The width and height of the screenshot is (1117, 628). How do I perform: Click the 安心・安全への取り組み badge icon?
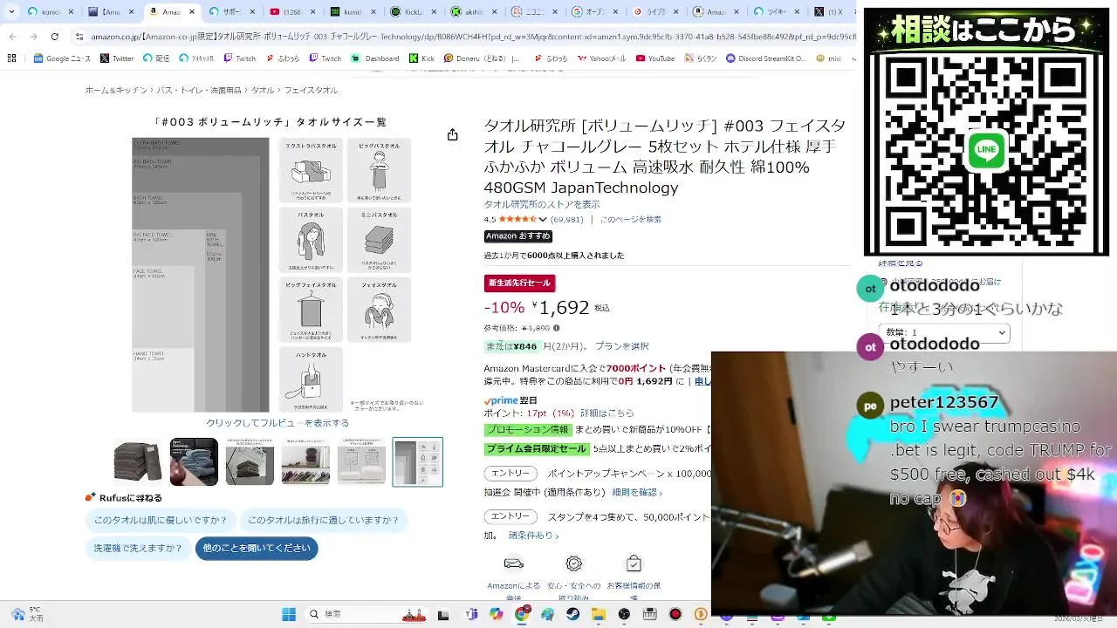coord(573,563)
